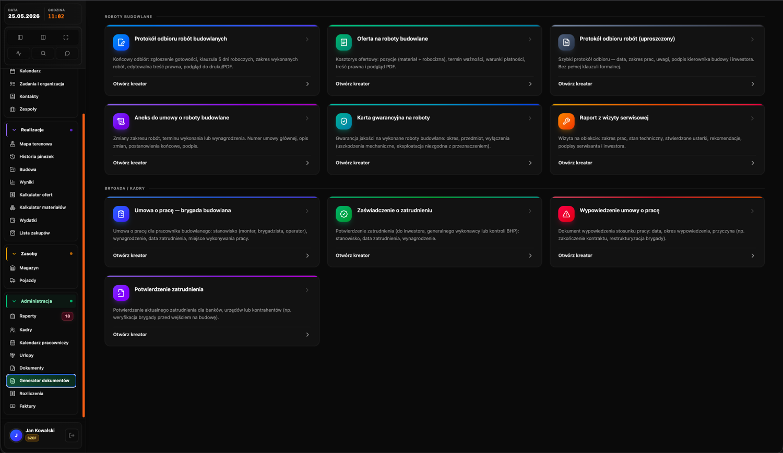Select Raporty menu item with badge 18
Viewport: 783px width, 453px height.
click(41, 316)
